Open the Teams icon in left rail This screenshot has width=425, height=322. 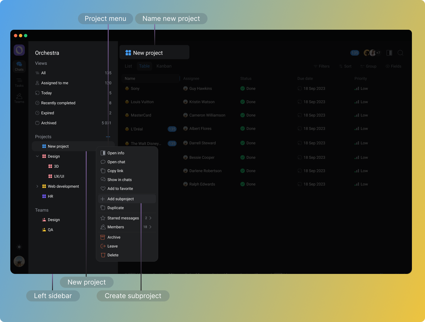click(x=19, y=98)
